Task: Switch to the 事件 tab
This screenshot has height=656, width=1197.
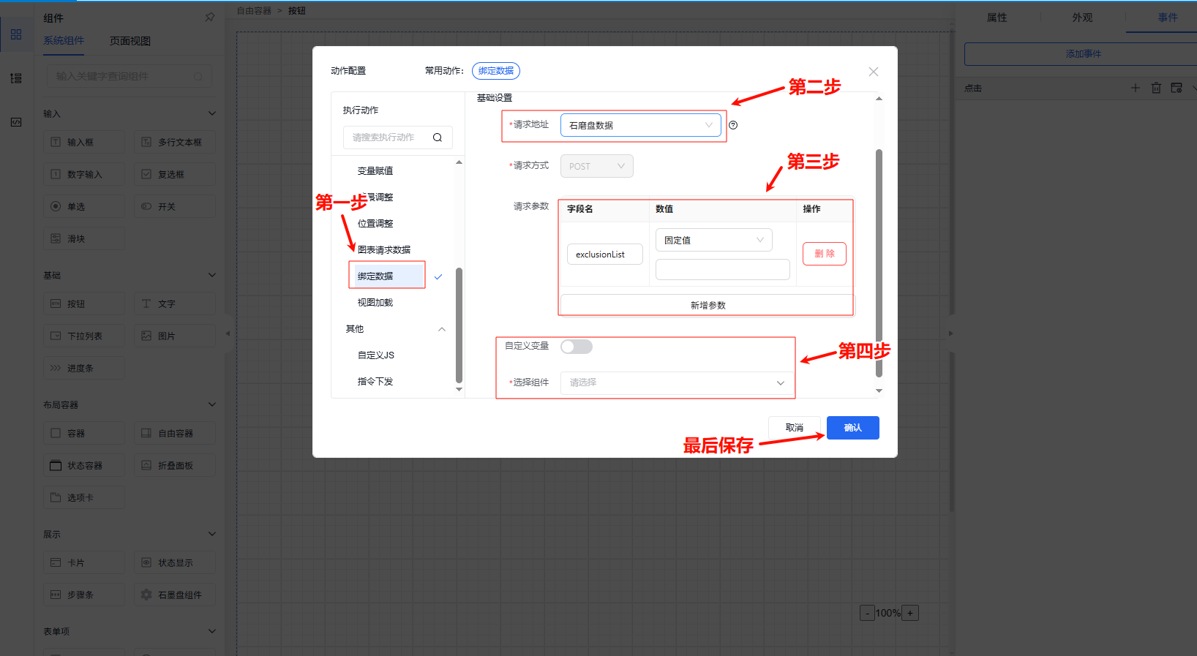Action: tap(1168, 18)
